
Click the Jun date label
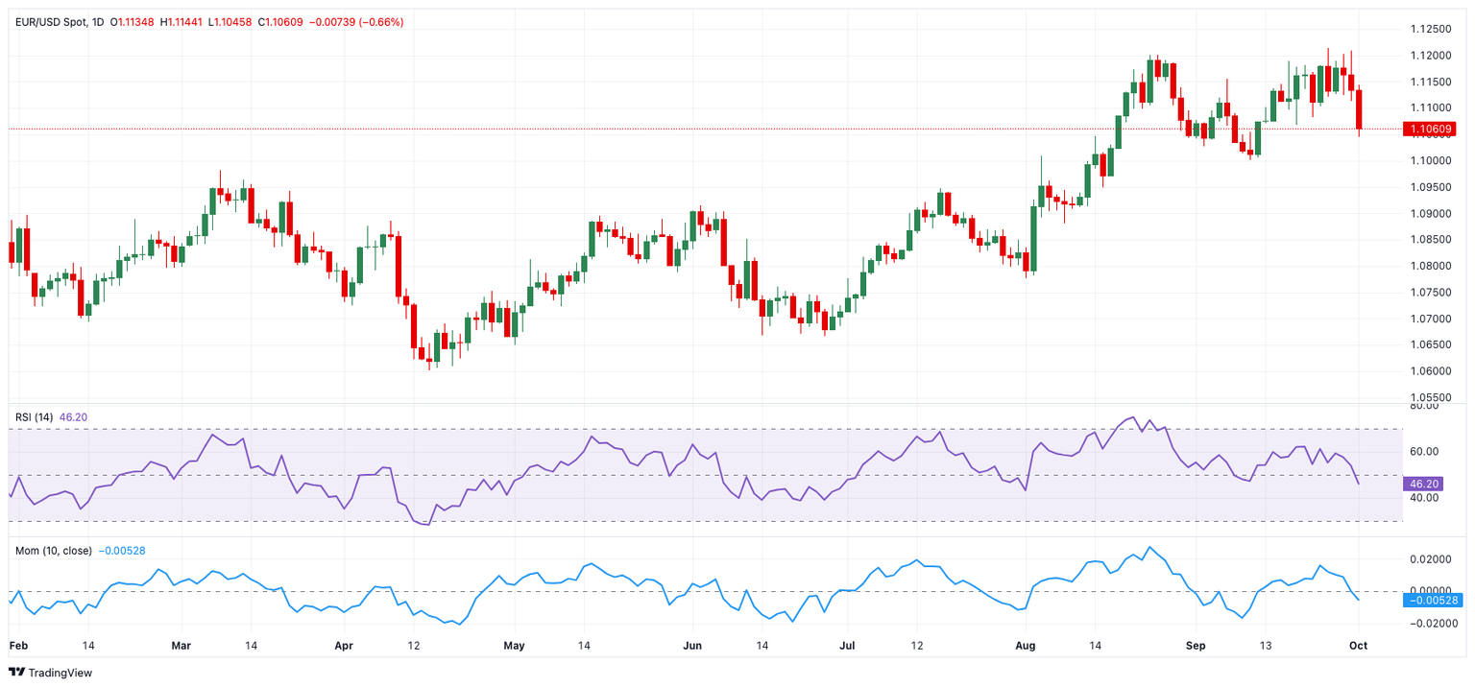(691, 647)
